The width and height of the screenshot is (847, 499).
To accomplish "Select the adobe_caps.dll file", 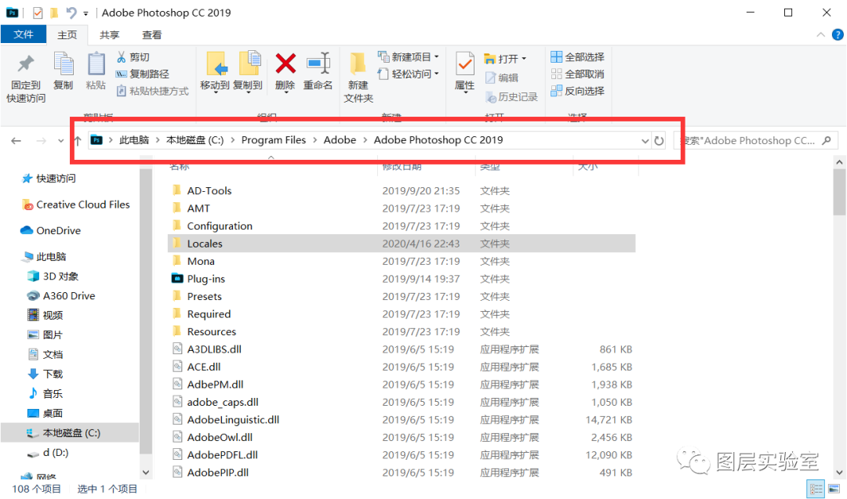I will pos(402,402).
